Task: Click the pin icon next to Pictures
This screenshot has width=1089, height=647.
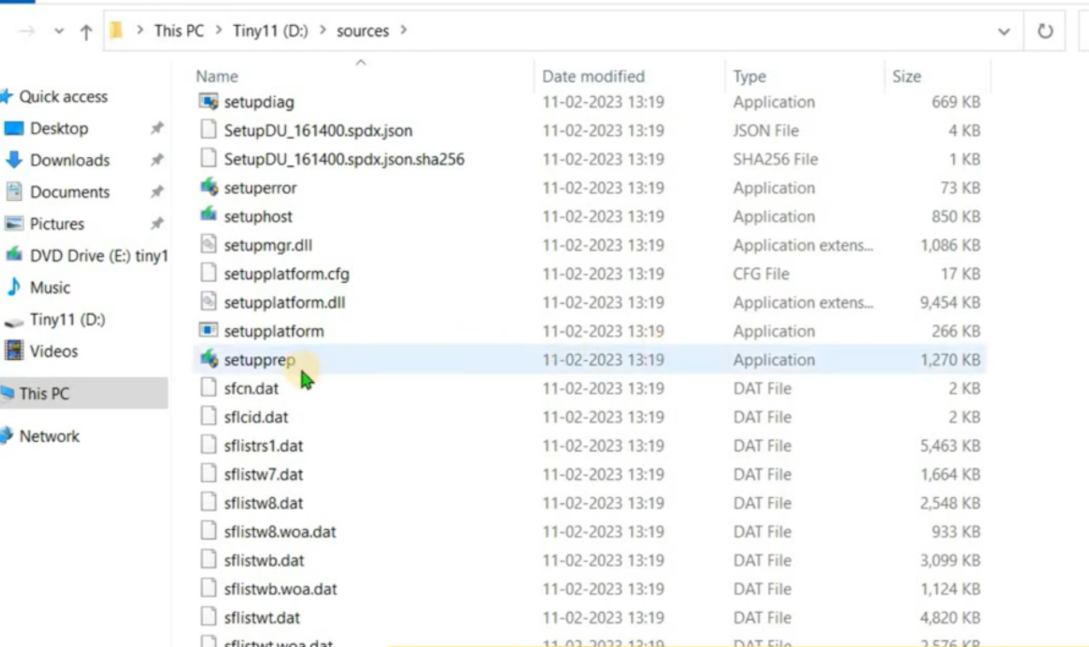Action: pyautogui.click(x=157, y=223)
